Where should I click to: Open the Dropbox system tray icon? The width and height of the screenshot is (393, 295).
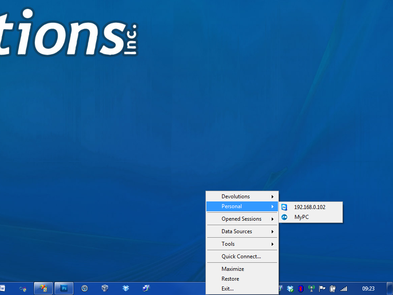[290, 289]
